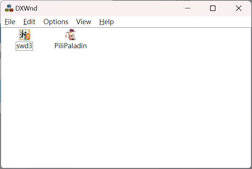Select the PiliPaladin character icon
The image size is (252, 169).
click(x=70, y=35)
